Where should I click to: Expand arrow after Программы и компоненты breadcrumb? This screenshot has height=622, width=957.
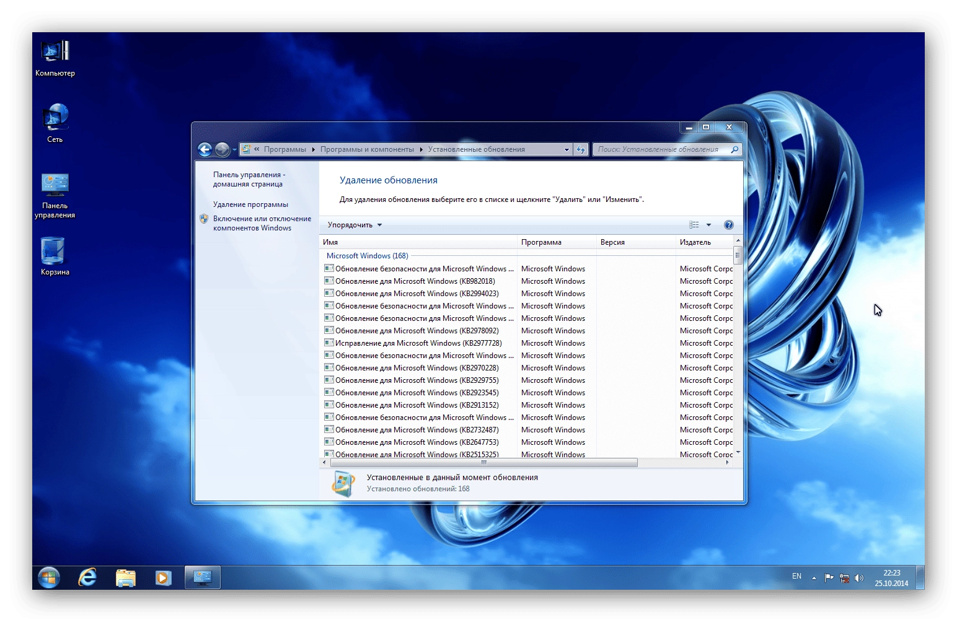pyautogui.click(x=421, y=149)
